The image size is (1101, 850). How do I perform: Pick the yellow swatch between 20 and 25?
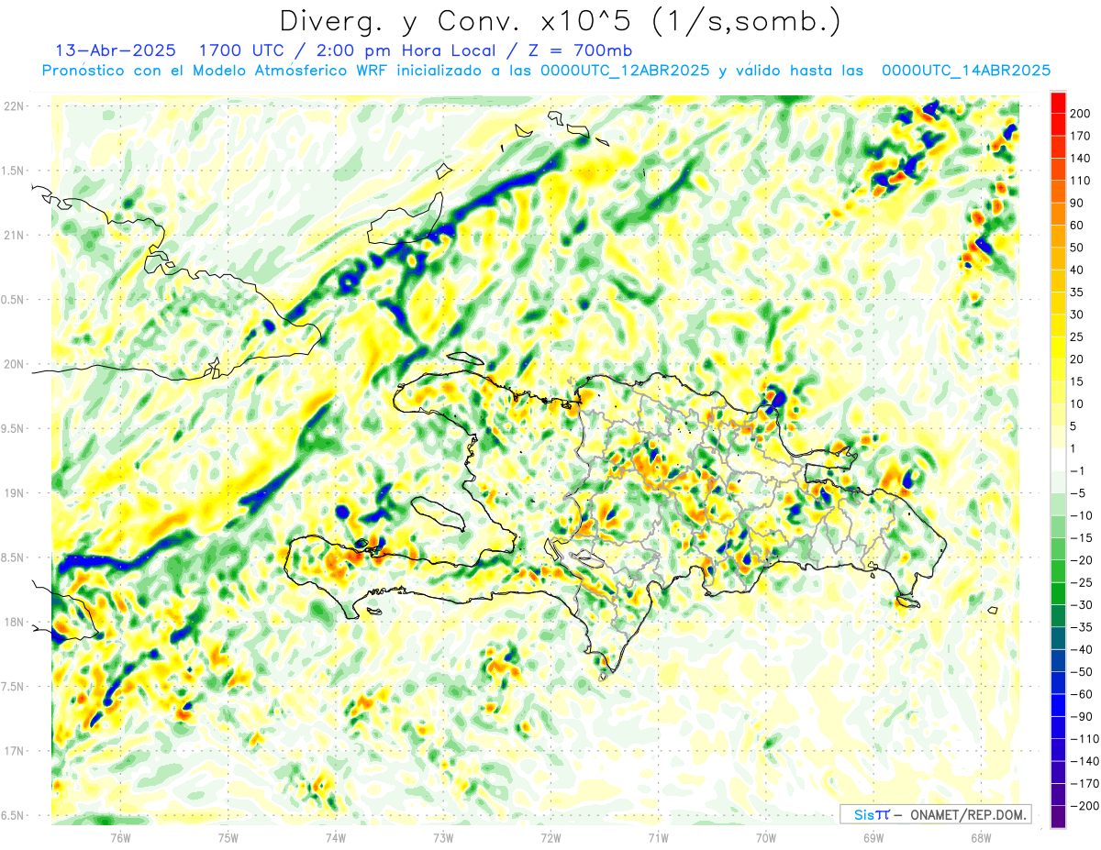click(1058, 348)
